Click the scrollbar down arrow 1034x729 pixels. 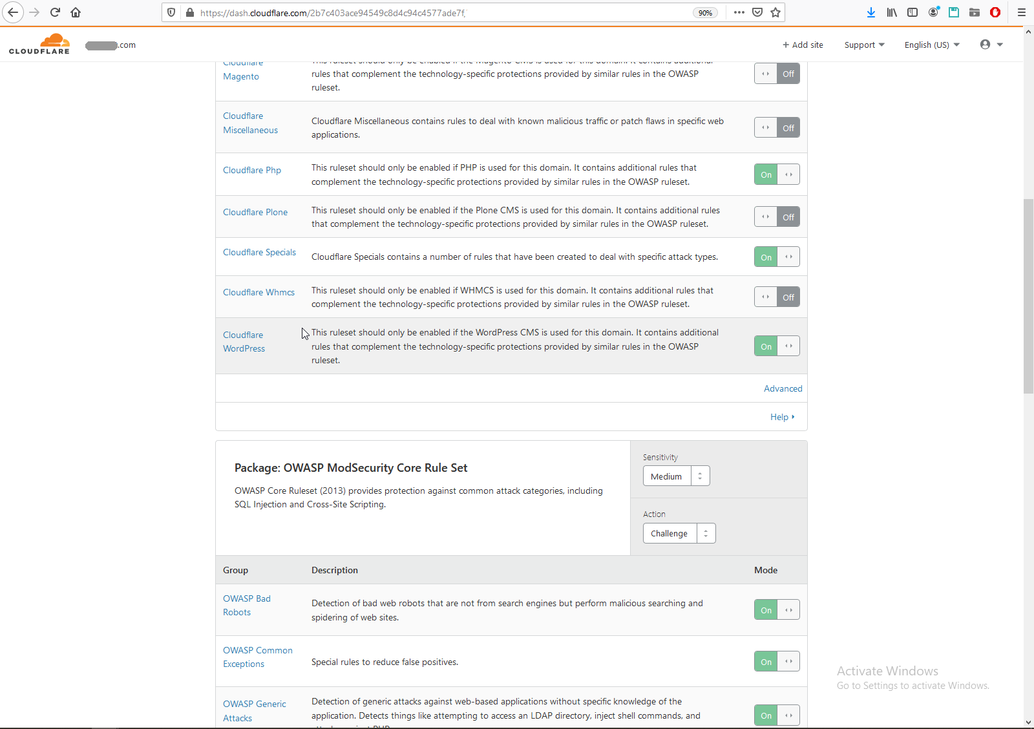pyautogui.click(x=1028, y=723)
